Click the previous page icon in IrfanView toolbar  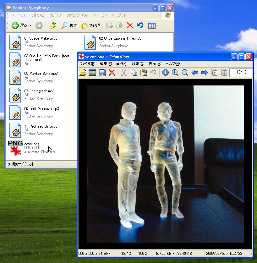pyautogui.click(x=214, y=73)
